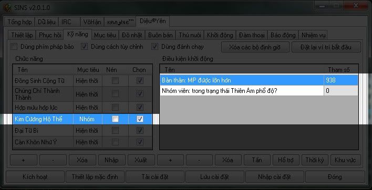Select condition Nhóm viên Thiên Âm phổ độ
Screen dimensions: 372x190
point(242,91)
